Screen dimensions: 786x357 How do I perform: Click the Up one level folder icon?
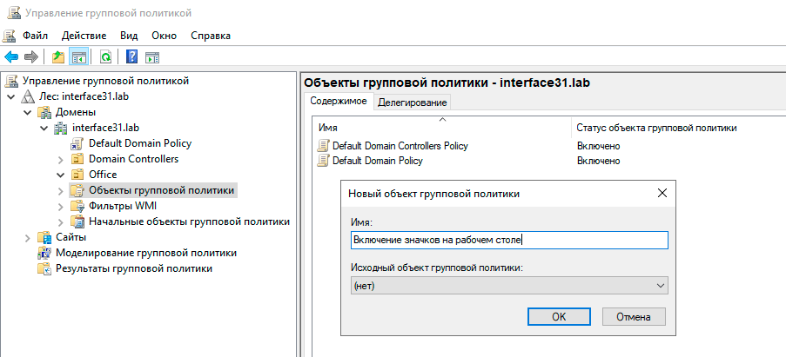[57, 57]
